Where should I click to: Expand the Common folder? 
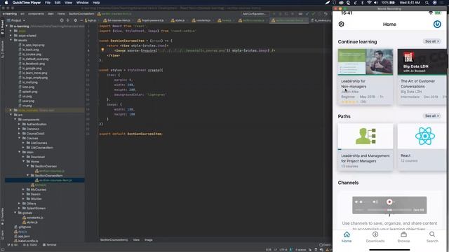[x=19, y=129]
